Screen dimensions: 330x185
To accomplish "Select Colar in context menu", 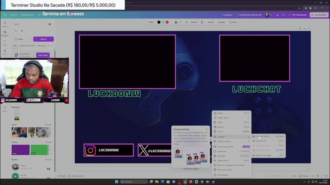I will (232, 122).
